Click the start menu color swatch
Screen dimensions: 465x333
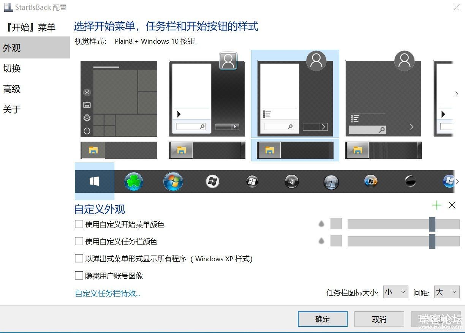pyautogui.click(x=336, y=224)
